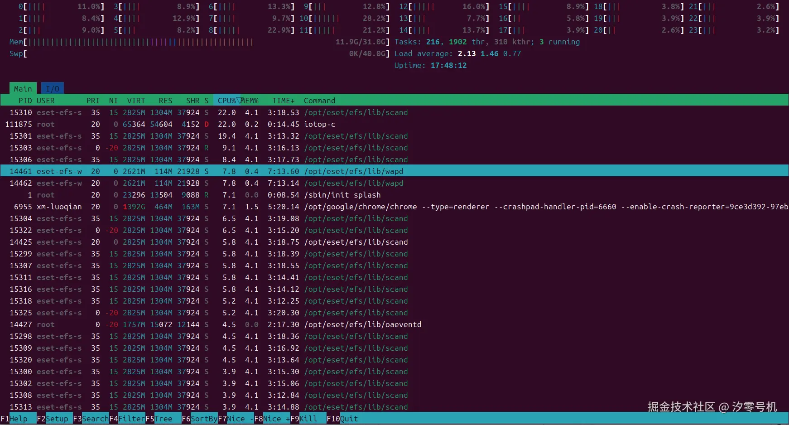789x425 pixels.
Task: Select process row with PID 15302
Action: coord(394,383)
